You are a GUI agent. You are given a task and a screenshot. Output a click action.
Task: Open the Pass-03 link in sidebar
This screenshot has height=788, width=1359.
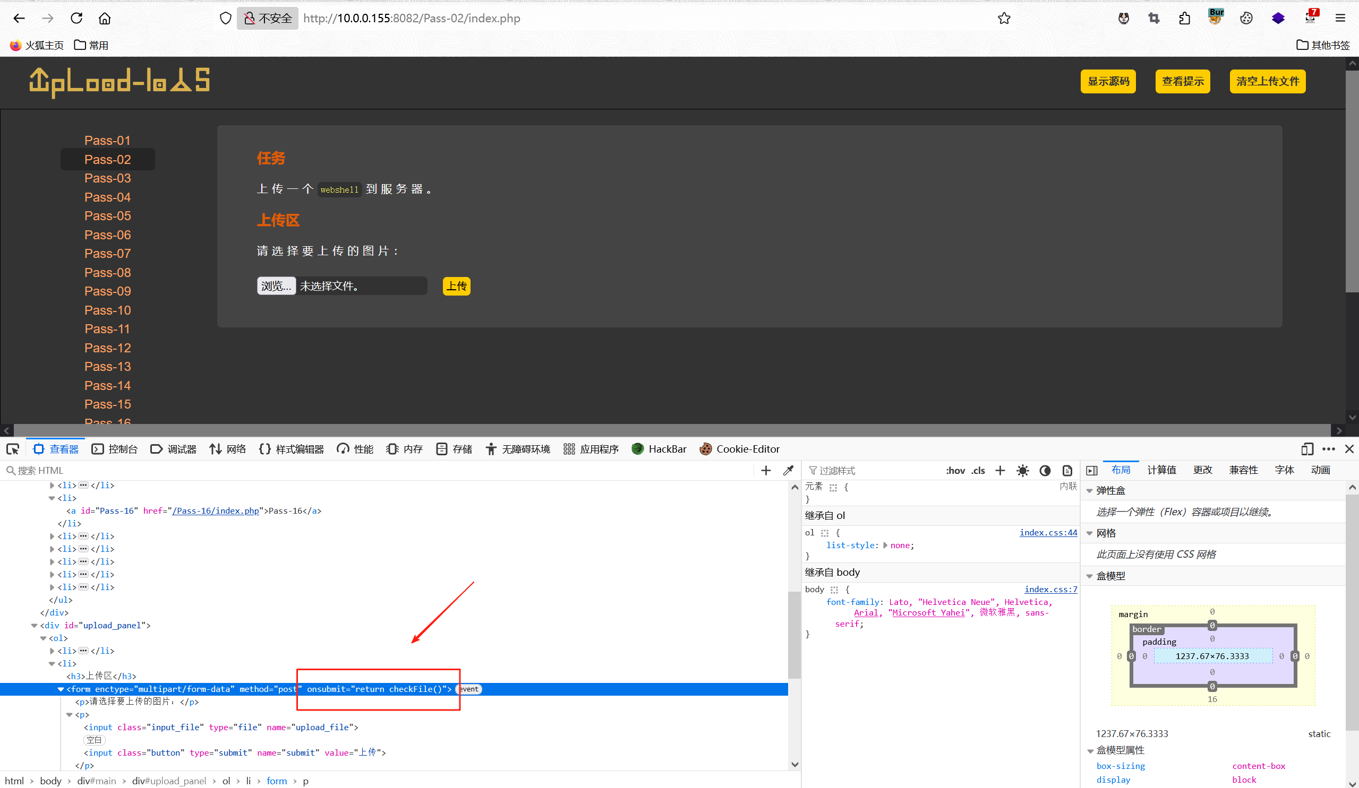[107, 178]
